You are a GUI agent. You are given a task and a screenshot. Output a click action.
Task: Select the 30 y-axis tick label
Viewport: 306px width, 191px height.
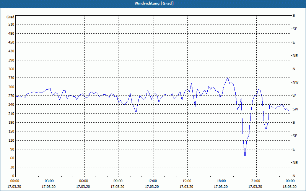tap(12, 167)
